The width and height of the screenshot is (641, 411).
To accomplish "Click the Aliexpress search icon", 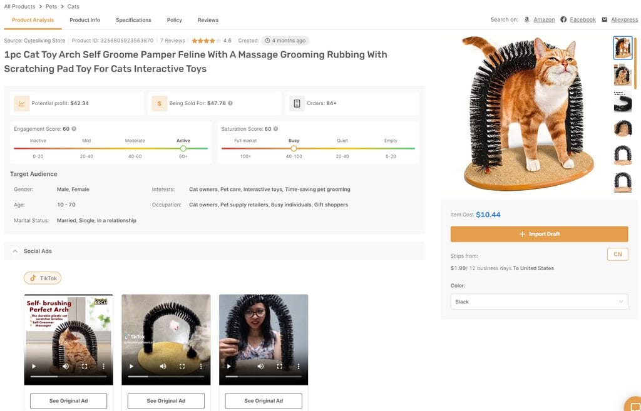I will pyautogui.click(x=605, y=19).
